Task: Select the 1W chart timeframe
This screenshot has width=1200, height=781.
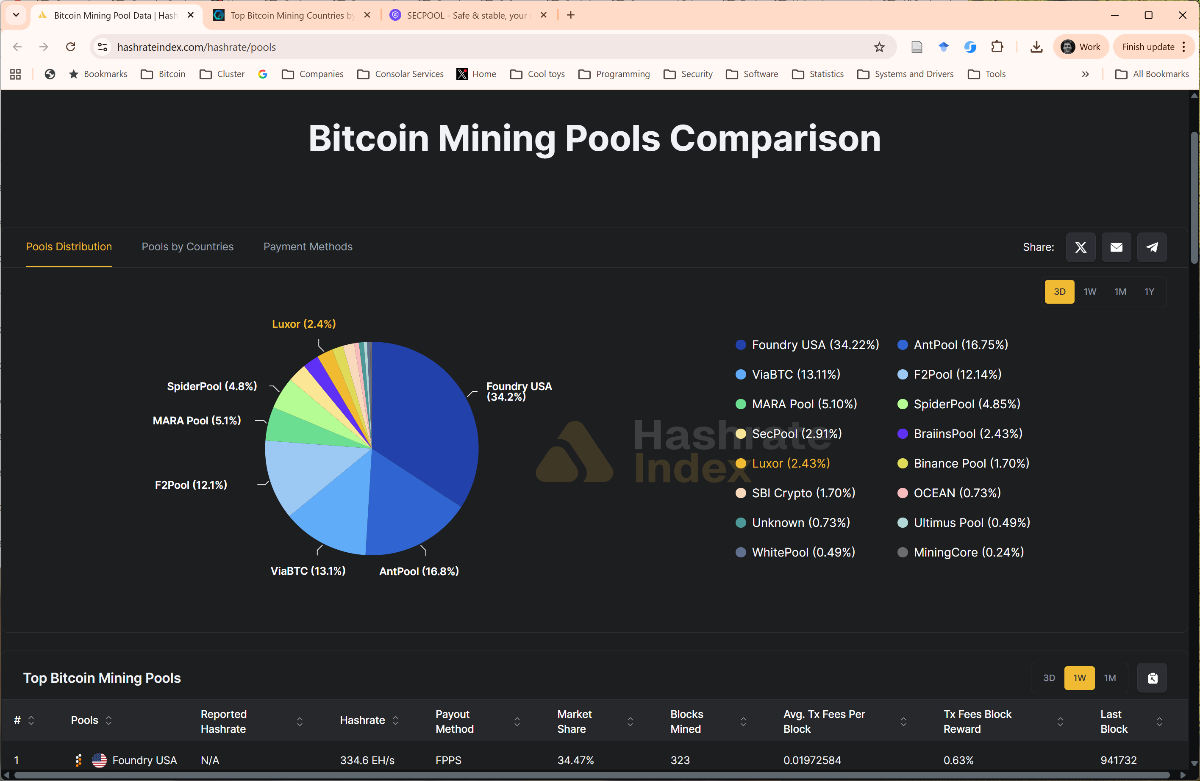Action: (1089, 292)
